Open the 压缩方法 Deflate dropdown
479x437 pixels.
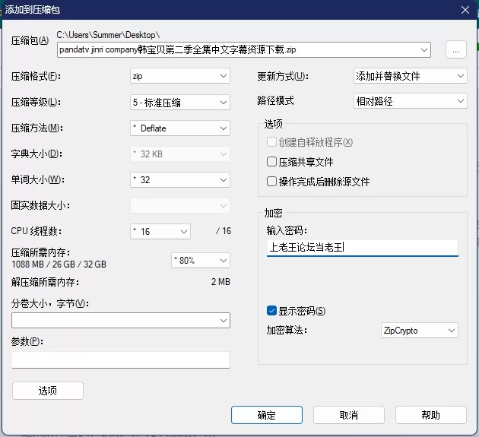tap(180, 128)
